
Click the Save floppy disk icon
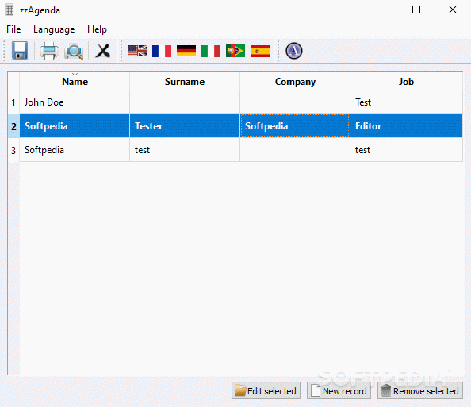click(x=20, y=51)
